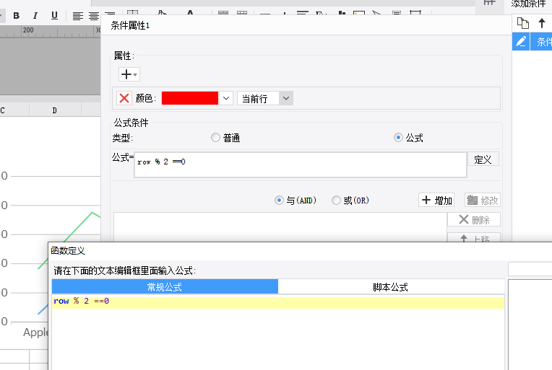Toggle underline formatting in the toolbar

coord(54,15)
